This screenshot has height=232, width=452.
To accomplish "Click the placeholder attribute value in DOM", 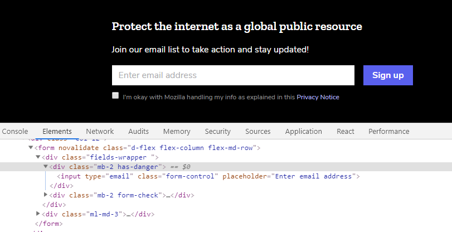I will pos(314,176).
